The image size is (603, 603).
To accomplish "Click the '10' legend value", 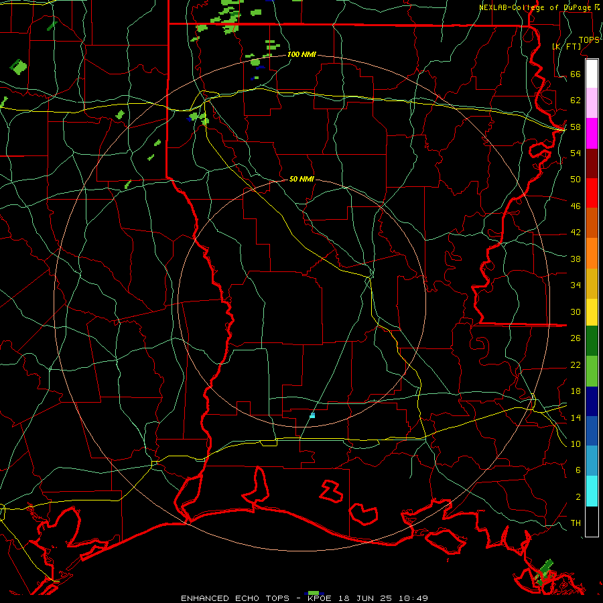I will (576, 444).
